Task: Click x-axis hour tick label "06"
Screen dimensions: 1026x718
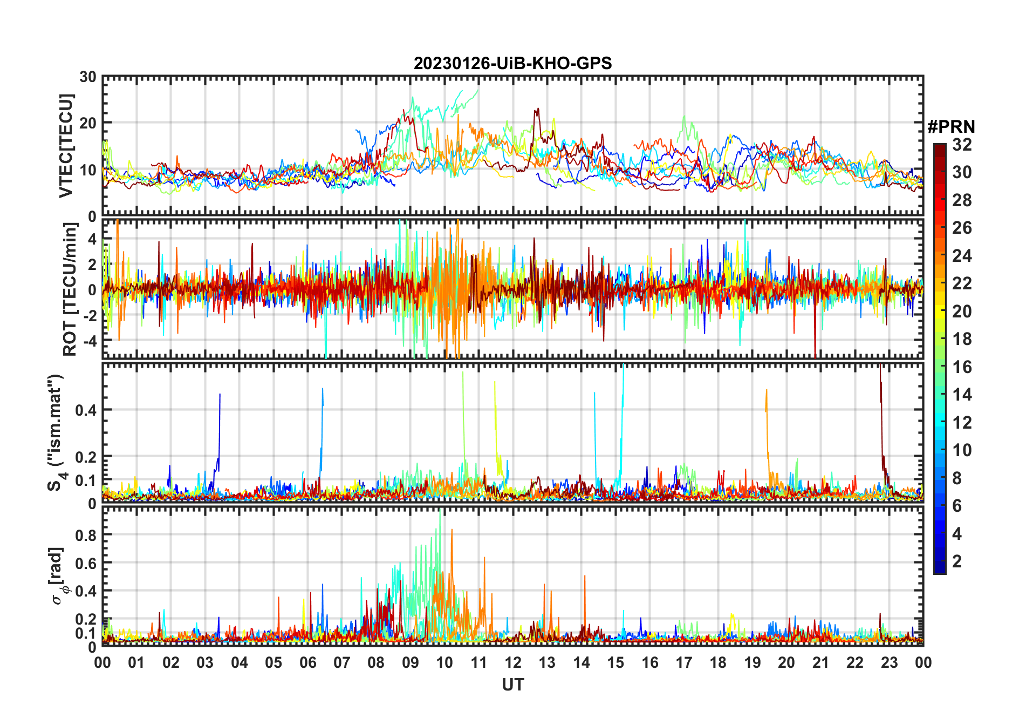Action: click(307, 662)
